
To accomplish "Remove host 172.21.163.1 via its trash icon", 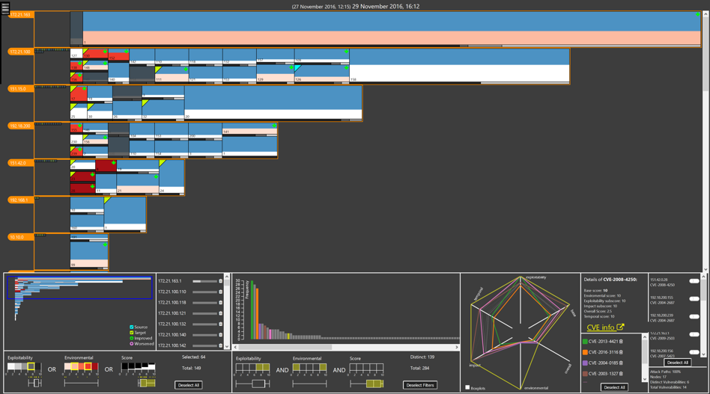I will tap(220, 281).
